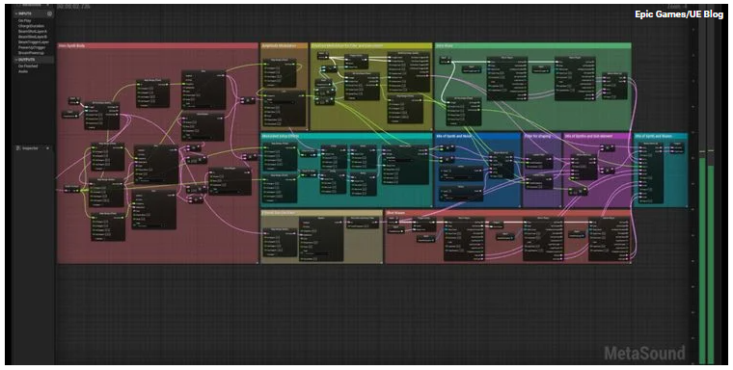Select the blue Mix of Synth and Noise header
The image size is (733, 370).
[x=477, y=136]
